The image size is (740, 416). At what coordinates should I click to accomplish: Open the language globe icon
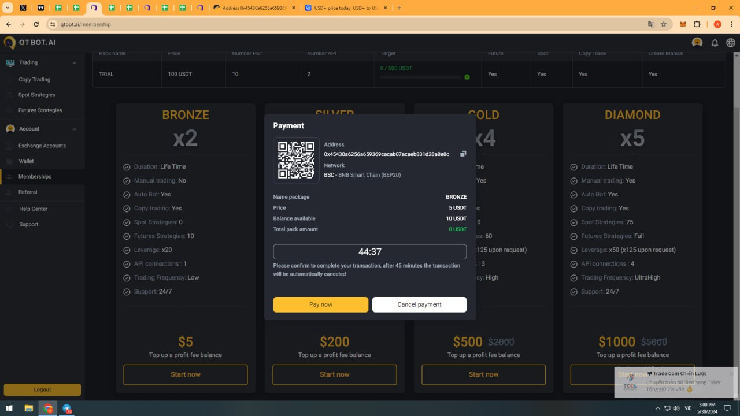731,43
